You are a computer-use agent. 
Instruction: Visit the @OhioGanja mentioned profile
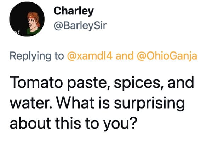pyautogui.click(x=167, y=56)
